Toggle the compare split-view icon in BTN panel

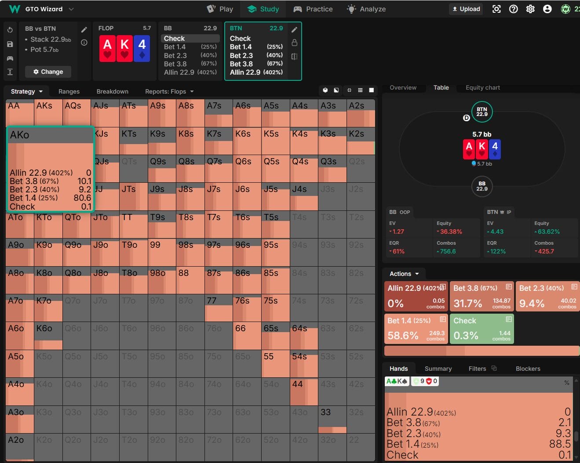pyautogui.click(x=294, y=56)
